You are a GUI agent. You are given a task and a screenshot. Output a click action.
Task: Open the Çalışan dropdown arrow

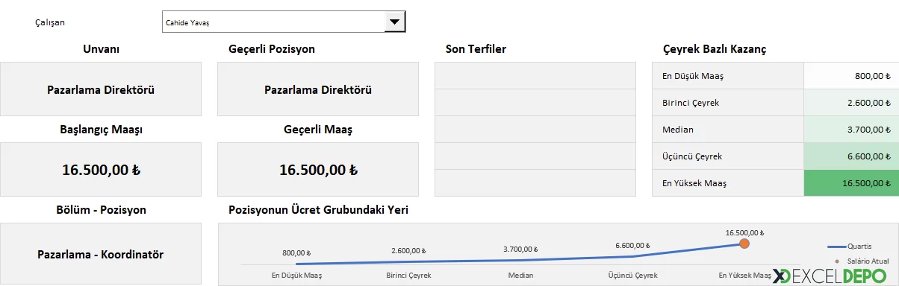coord(394,22)
